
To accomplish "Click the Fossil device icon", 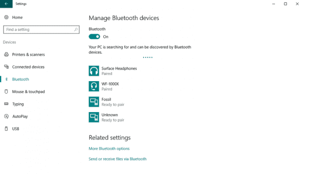I will 94,102.
